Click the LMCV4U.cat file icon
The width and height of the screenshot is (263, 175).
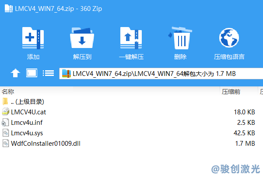coord(6,112)
